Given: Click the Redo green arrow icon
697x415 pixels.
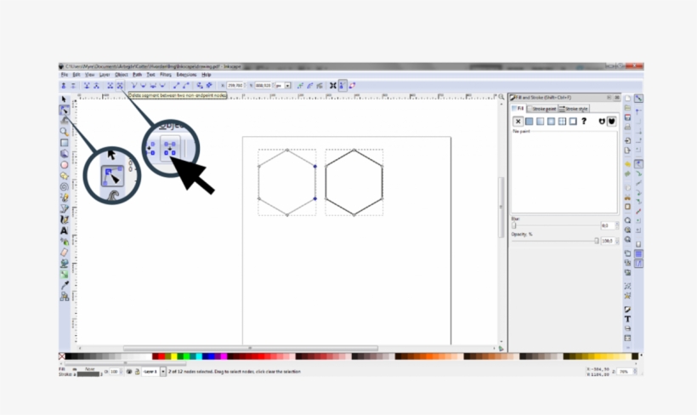Looking at the screenshot, I should click(x=627, y=174).
